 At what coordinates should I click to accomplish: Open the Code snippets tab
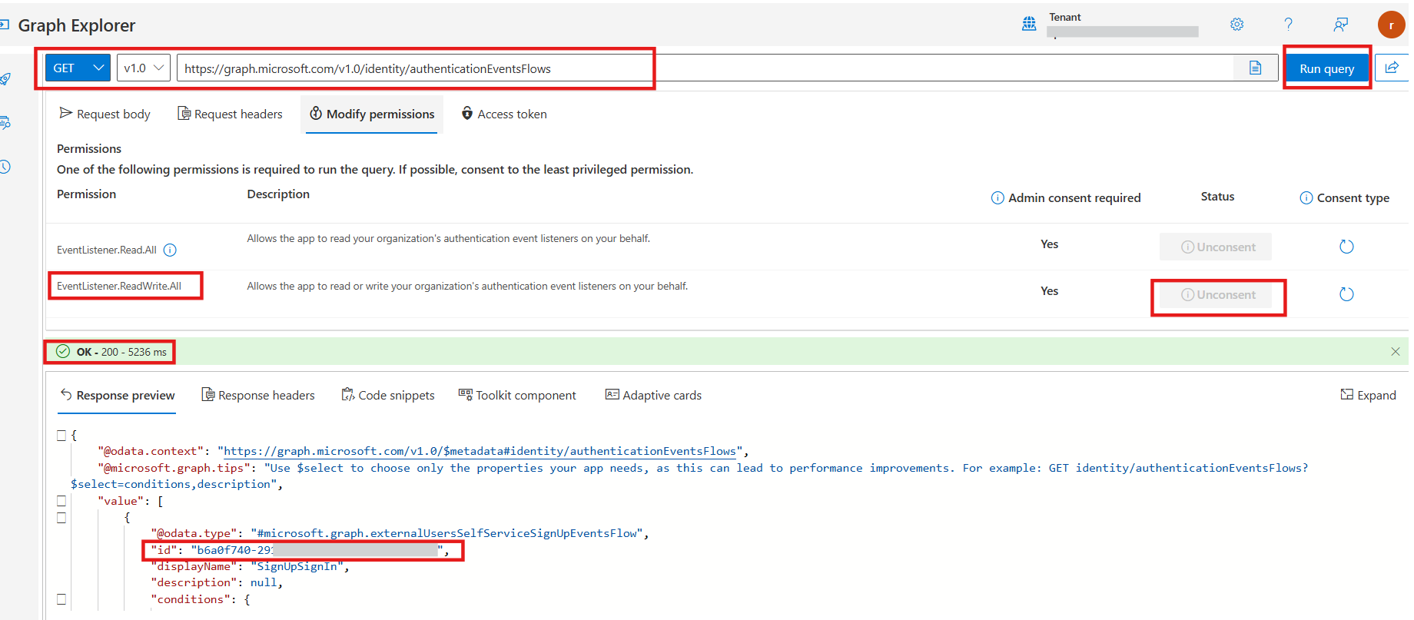pyautogui.click(x=388, y=395)
